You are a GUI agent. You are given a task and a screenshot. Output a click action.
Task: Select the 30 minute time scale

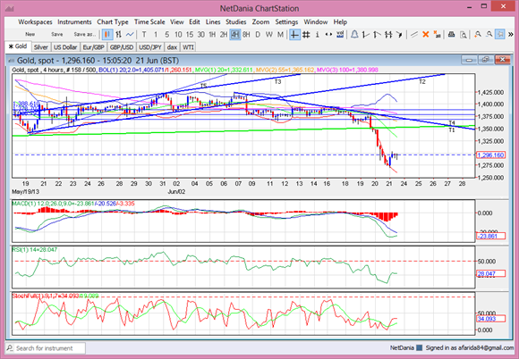(201, 34)
